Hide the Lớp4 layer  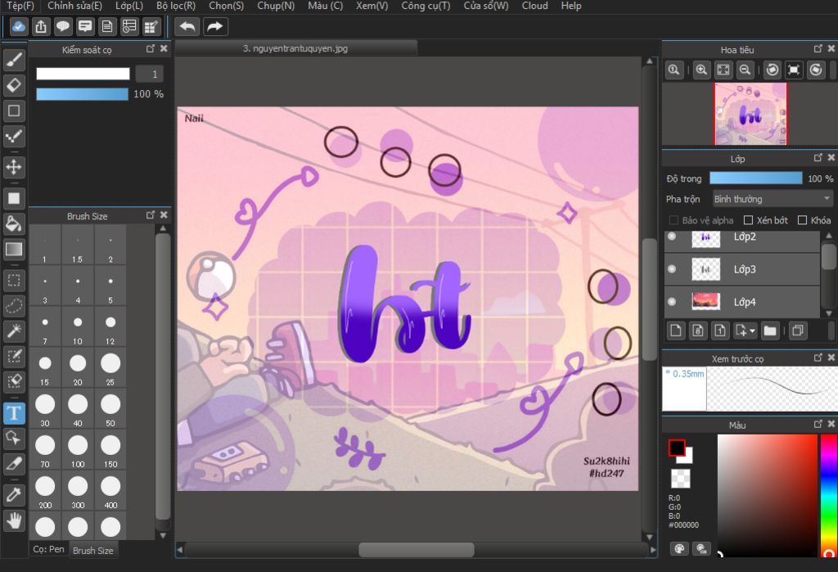[672, 301]
